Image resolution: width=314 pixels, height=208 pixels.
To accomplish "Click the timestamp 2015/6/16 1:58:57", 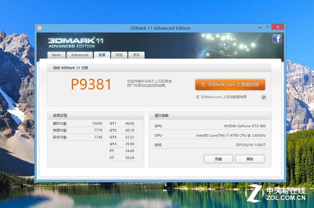I will [x=251, y=145].
